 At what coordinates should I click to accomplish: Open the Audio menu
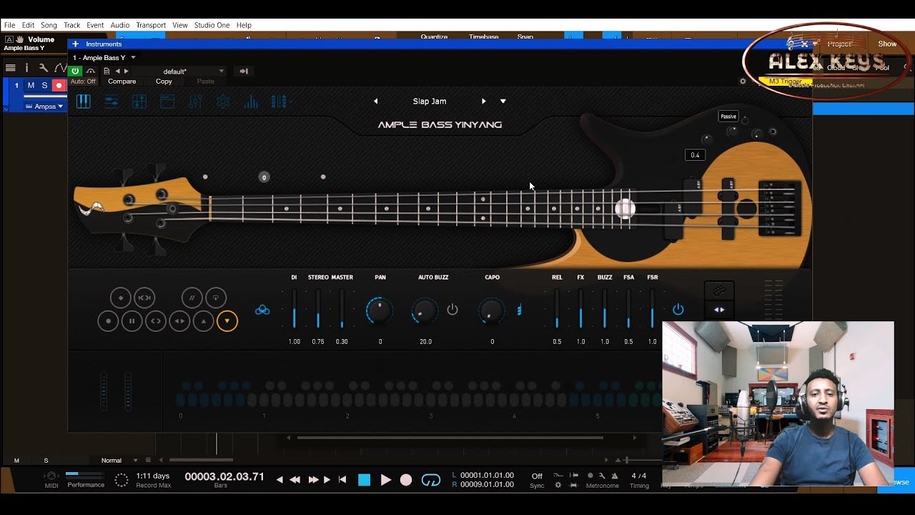[x=120, y=25]
